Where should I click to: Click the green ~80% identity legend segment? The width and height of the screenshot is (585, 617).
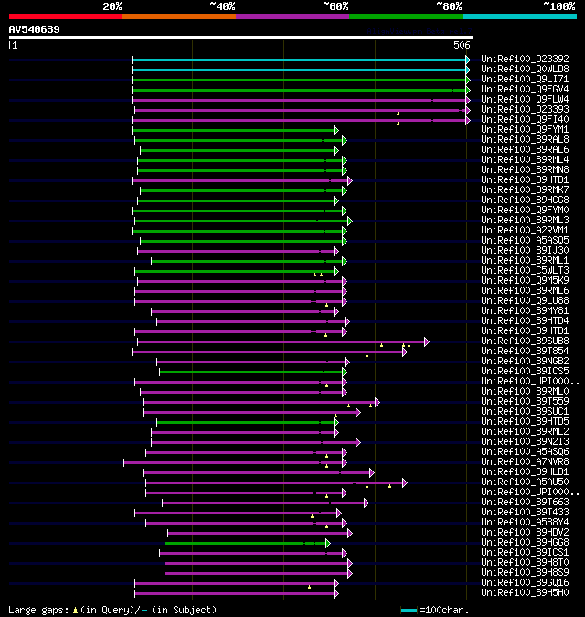pos(406,16)
